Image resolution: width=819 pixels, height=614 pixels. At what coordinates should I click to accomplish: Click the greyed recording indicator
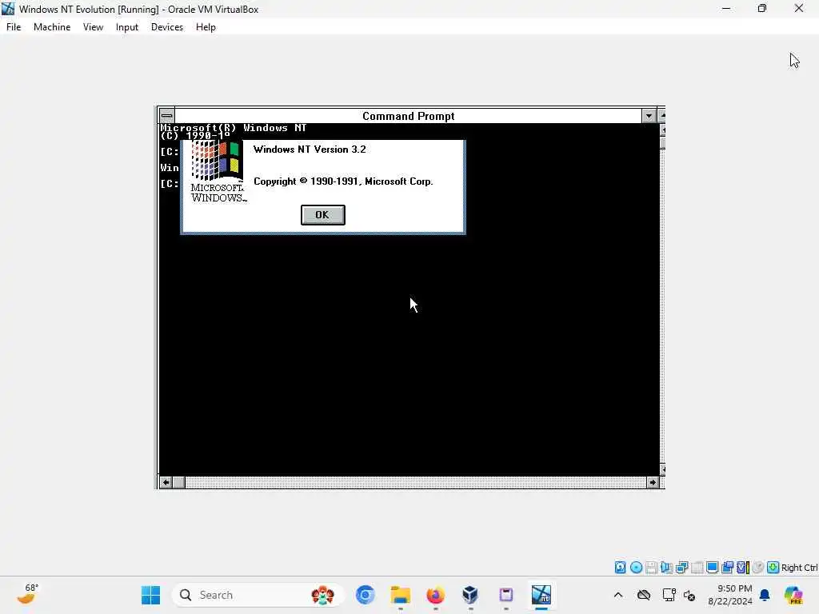point(758,568)
